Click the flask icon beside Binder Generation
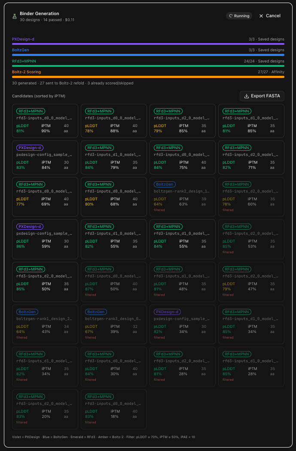Viewport: 296px width, 451px height. click(x=15, y=16)
